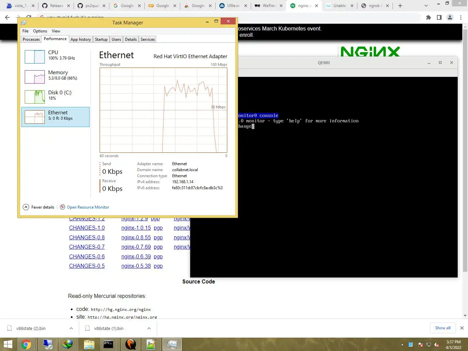Select Disk 0 (C:) performance item

click(x=55, y=97)
